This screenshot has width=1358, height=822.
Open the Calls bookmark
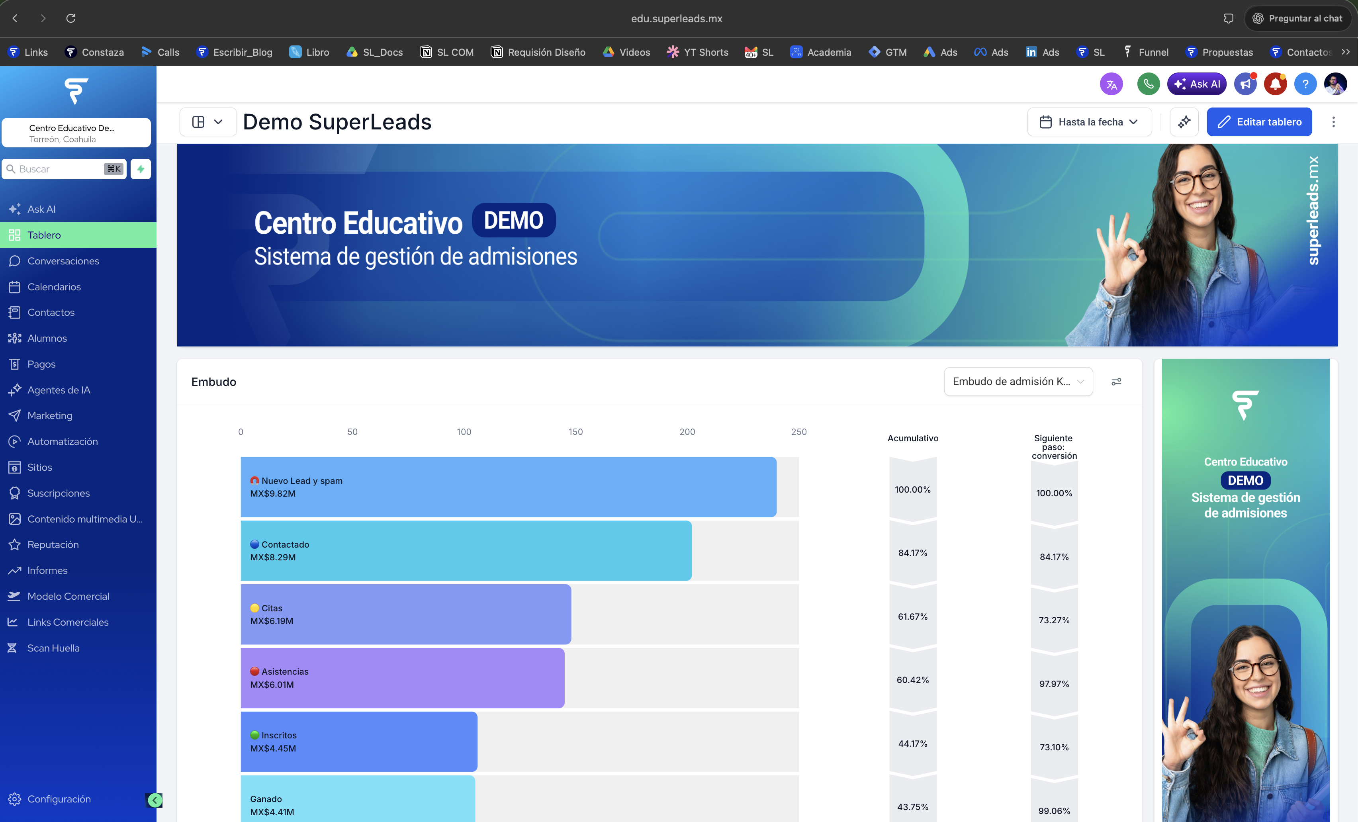tap(160, 52)
